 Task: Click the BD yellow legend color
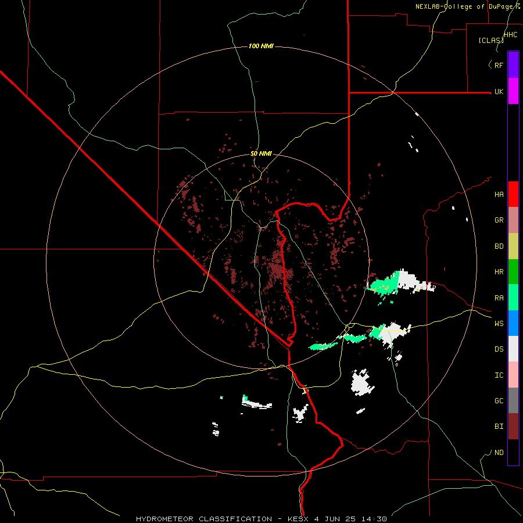pyautogui.click(x=513, y=246)
